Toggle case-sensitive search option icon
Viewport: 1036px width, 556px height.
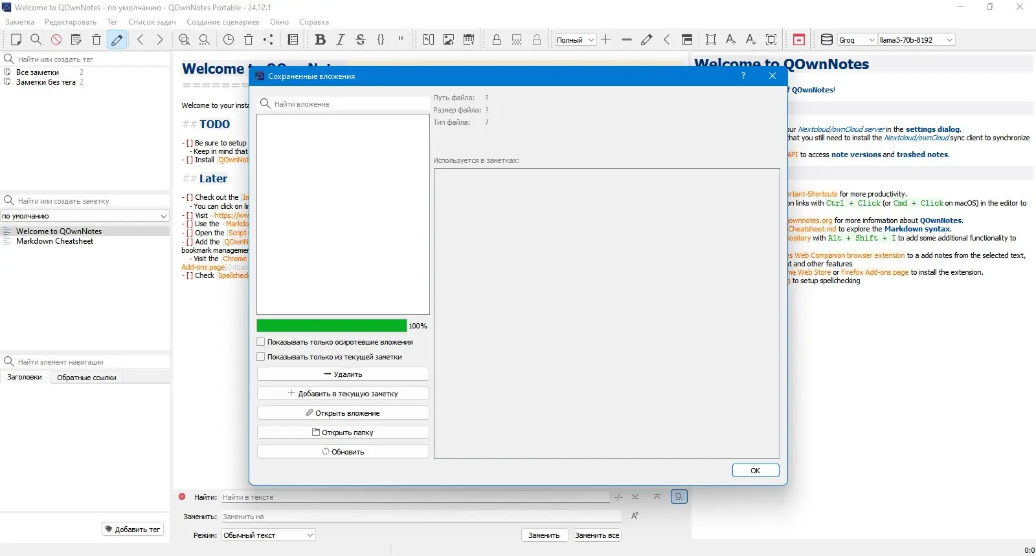pos(635,516)
